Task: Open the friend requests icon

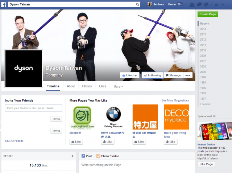Action: click(192, 5)
